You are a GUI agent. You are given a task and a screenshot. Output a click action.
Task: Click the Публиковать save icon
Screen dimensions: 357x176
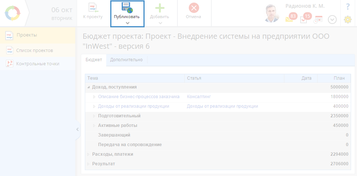[x=127, y=8]
